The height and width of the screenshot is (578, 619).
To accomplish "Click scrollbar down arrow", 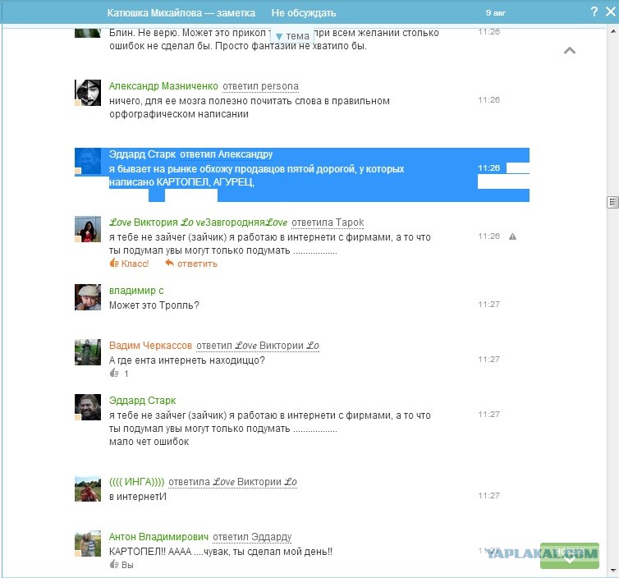I will point(612,571).
